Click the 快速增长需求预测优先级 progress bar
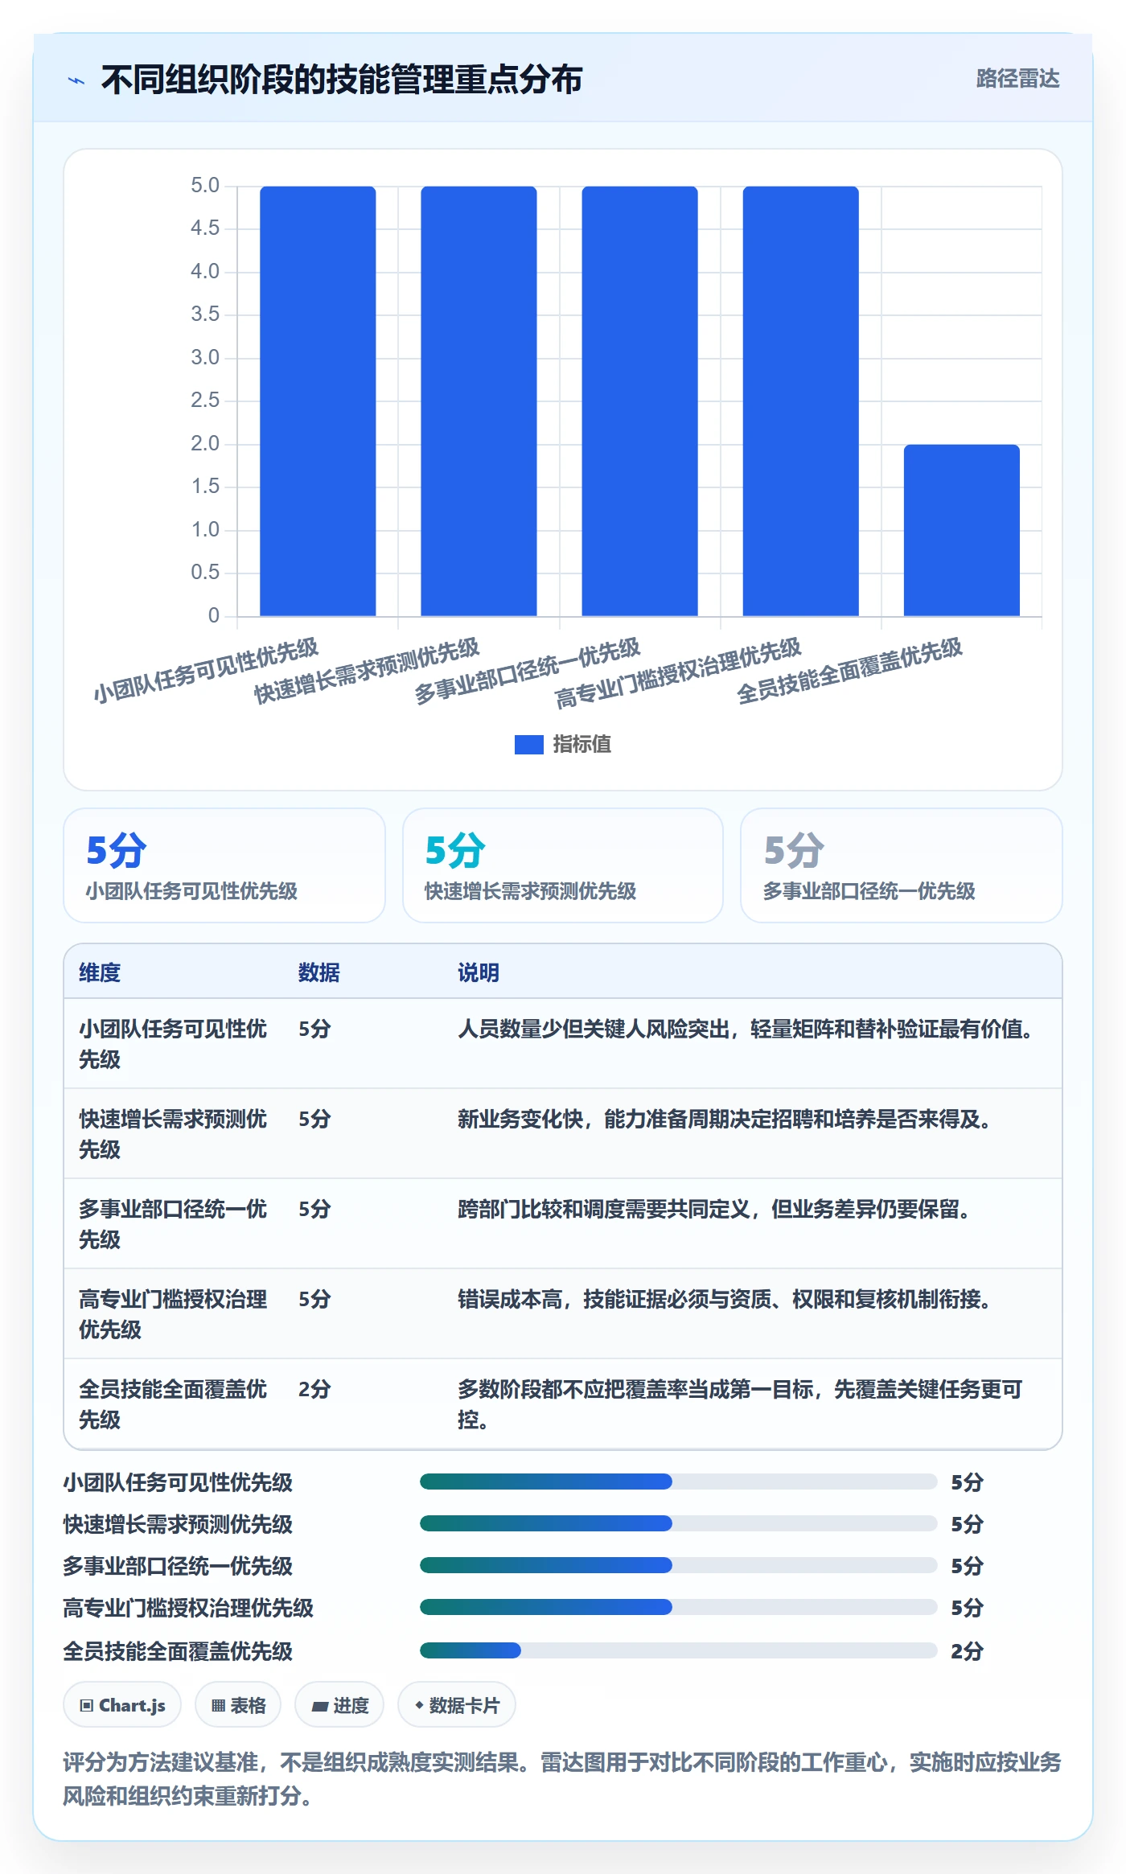Screen dimensions: 1126x1874 [678, 1523]
